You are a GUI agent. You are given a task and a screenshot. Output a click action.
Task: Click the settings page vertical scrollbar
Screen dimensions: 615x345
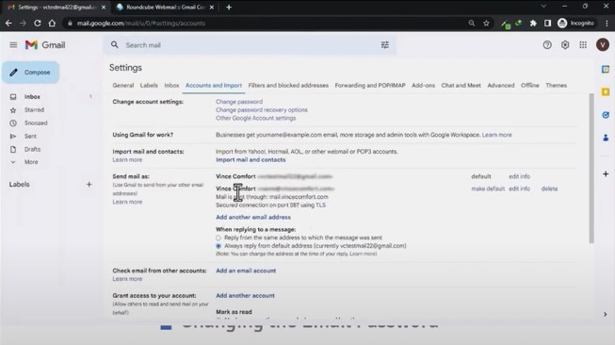pyautogui.click(x=591, y=168)
